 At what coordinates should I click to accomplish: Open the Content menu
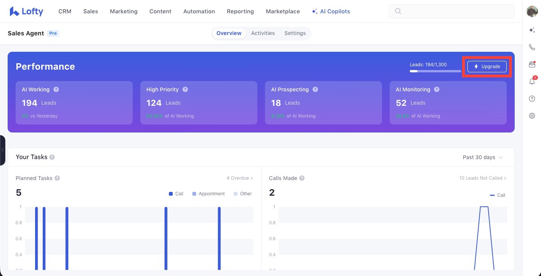[161, 11]
